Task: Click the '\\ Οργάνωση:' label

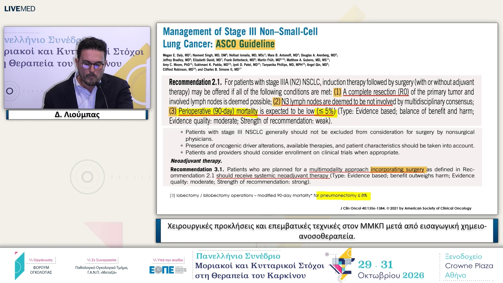Action: coord(41,260)
